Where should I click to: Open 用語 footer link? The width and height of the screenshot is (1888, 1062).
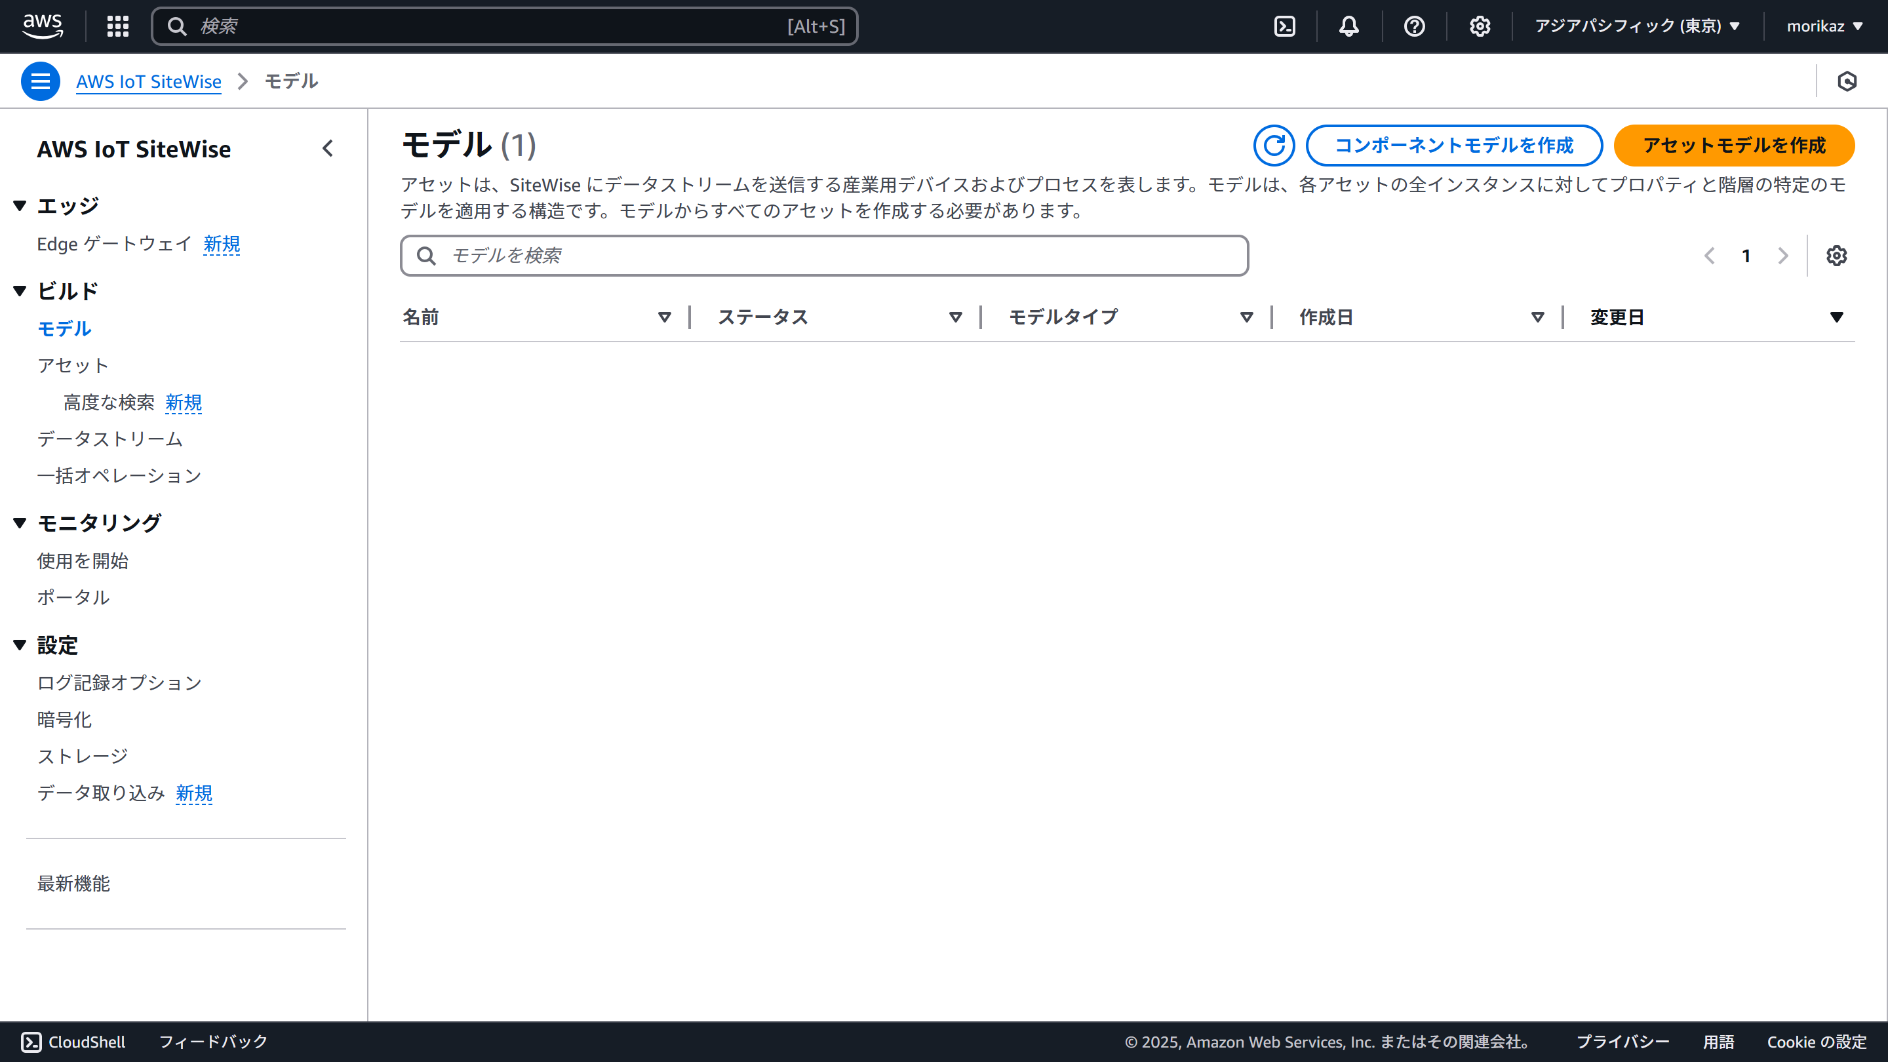pos(1718,1042)
